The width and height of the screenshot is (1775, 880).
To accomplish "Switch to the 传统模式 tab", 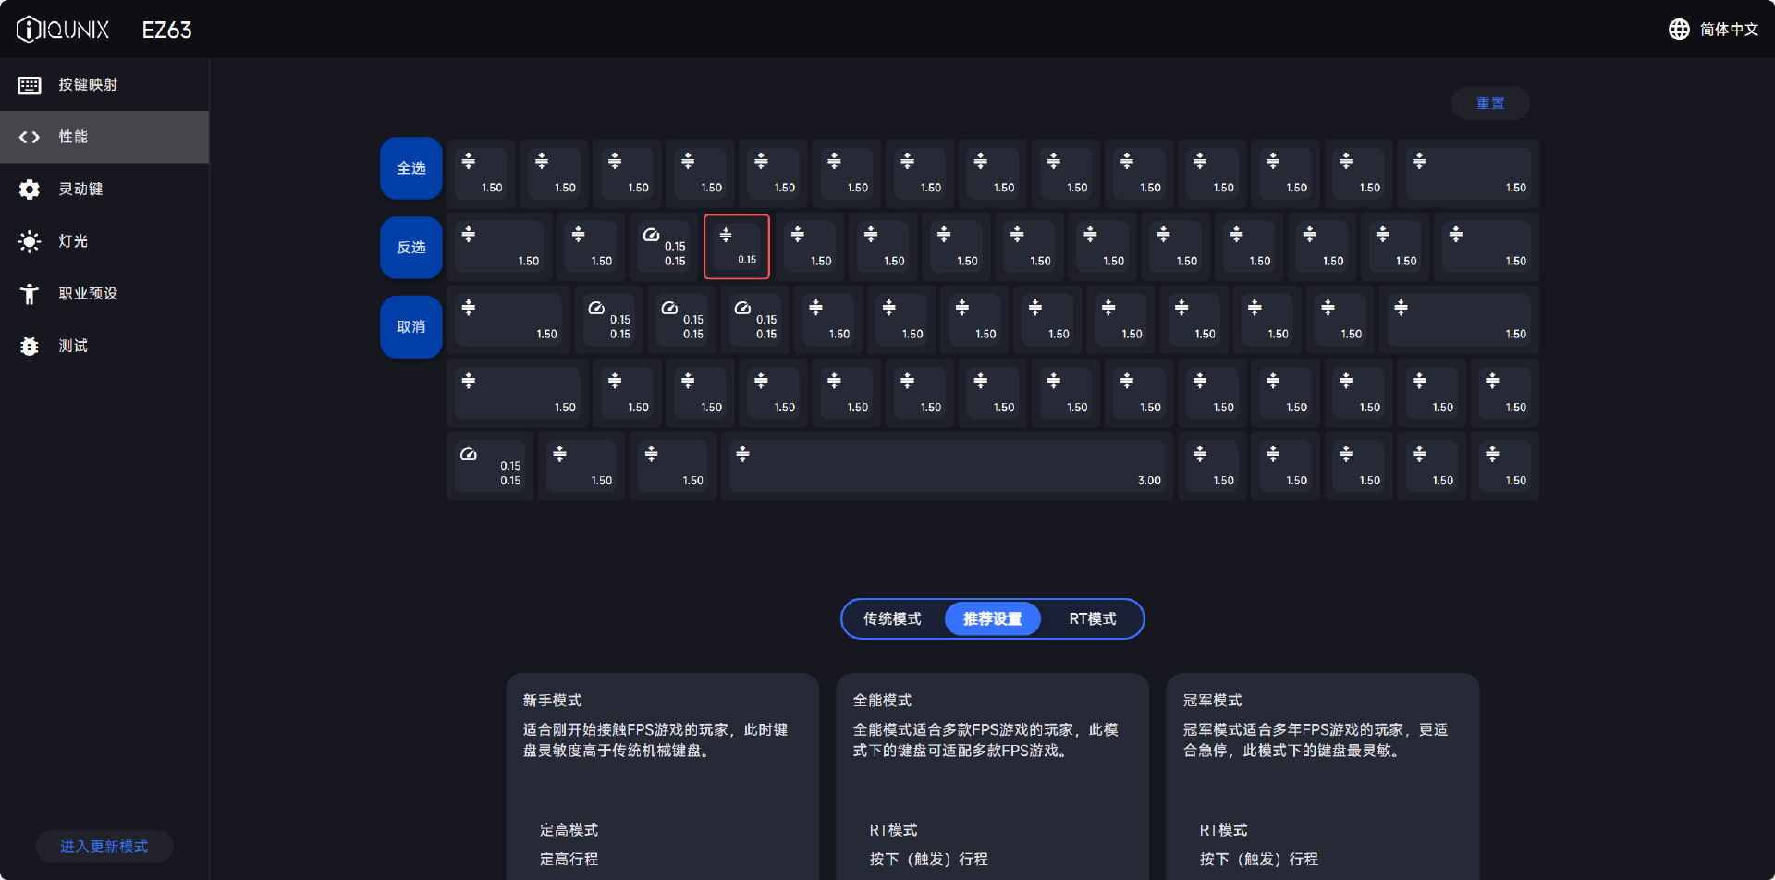I will [x=892, y=619].
